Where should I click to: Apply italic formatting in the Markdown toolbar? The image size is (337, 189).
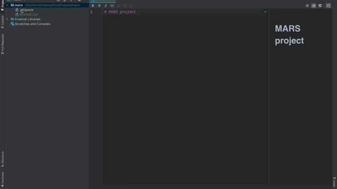click(105, 6)
